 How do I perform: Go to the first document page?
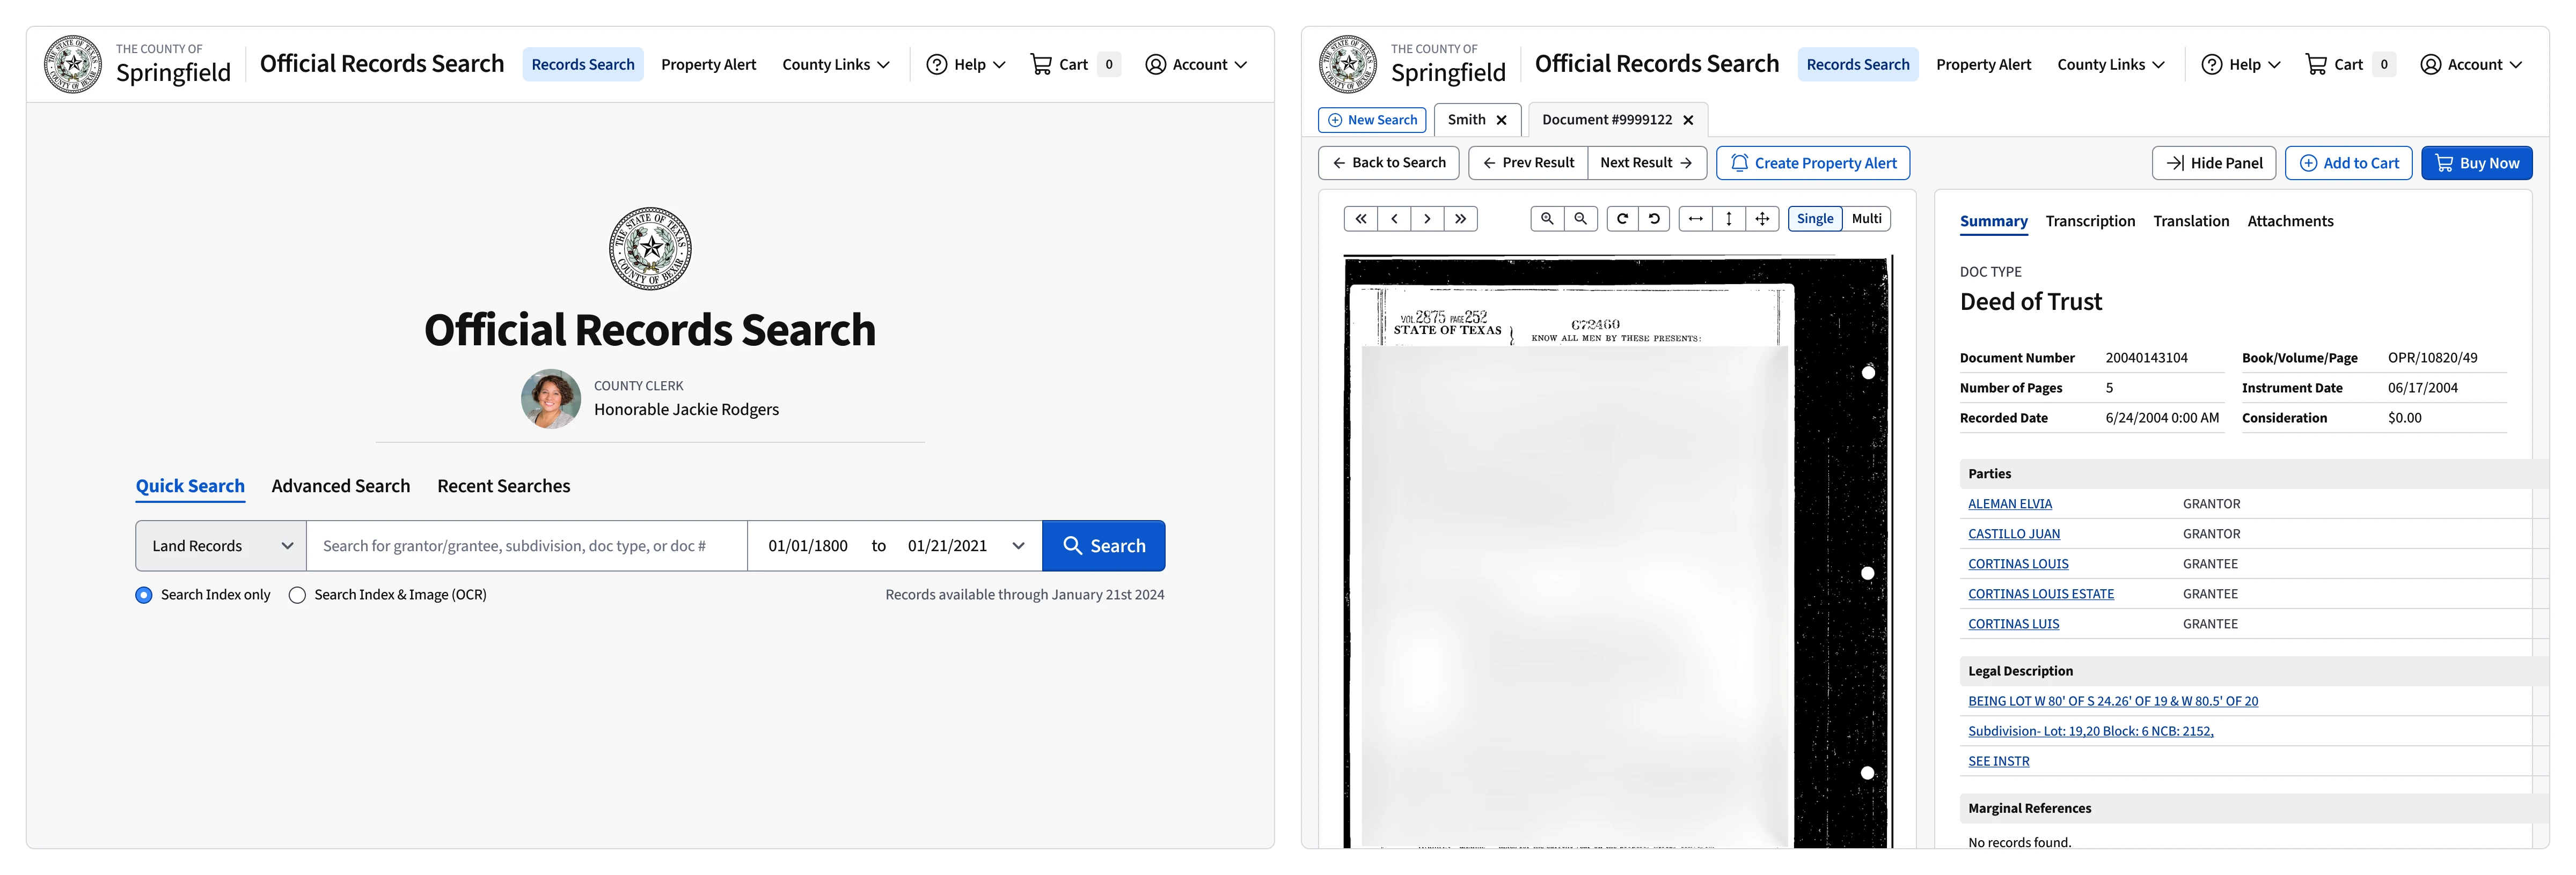[1361, 219]
